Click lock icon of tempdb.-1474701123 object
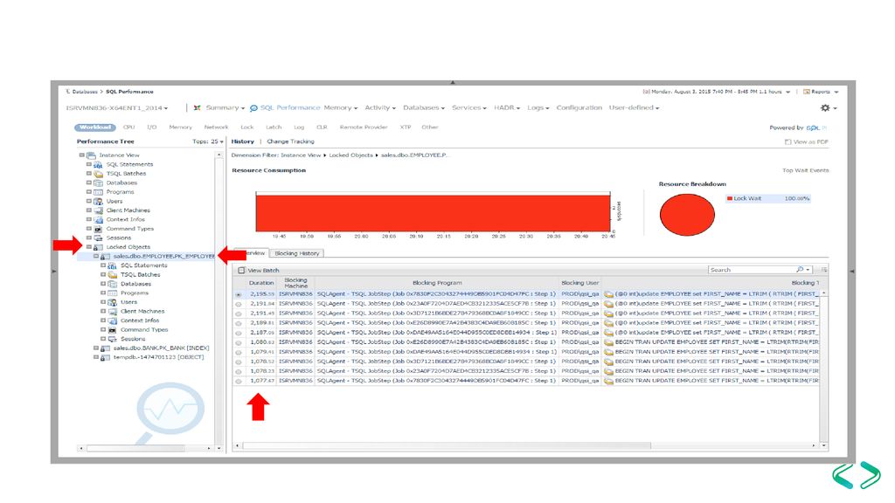 point(105,357)
